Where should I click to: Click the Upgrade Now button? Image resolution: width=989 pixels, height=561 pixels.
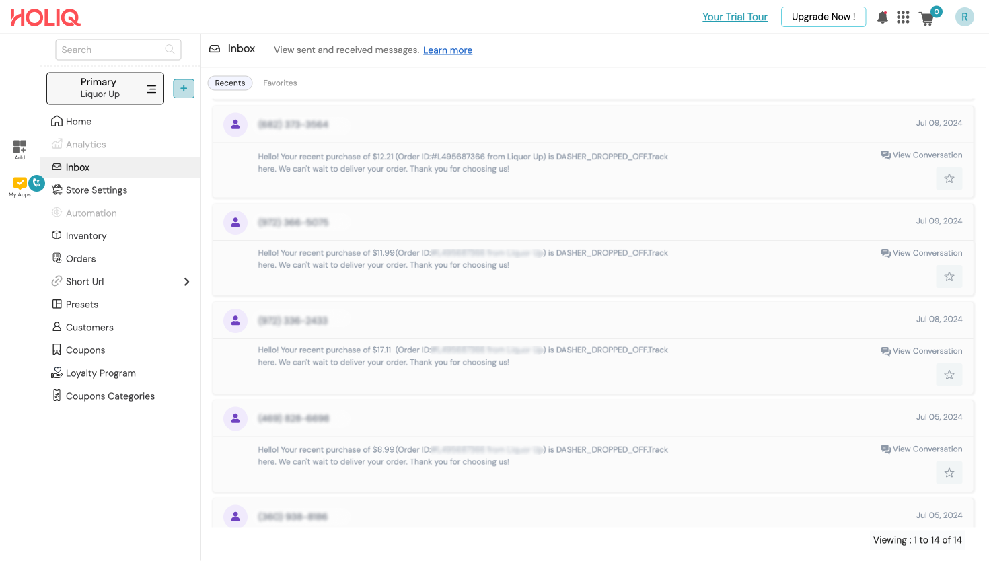823,17
